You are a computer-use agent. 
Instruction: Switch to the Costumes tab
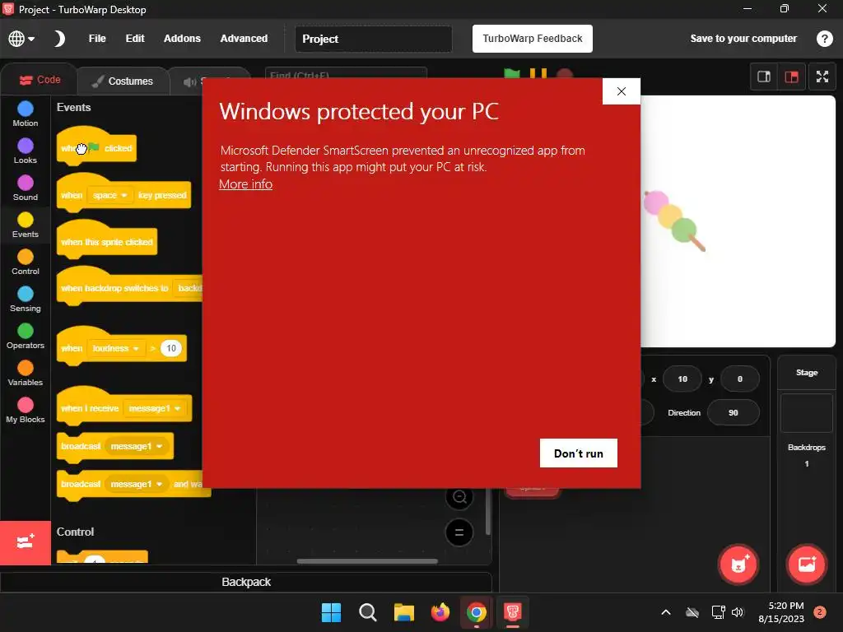pyautogui.click(x=123, y=81)
